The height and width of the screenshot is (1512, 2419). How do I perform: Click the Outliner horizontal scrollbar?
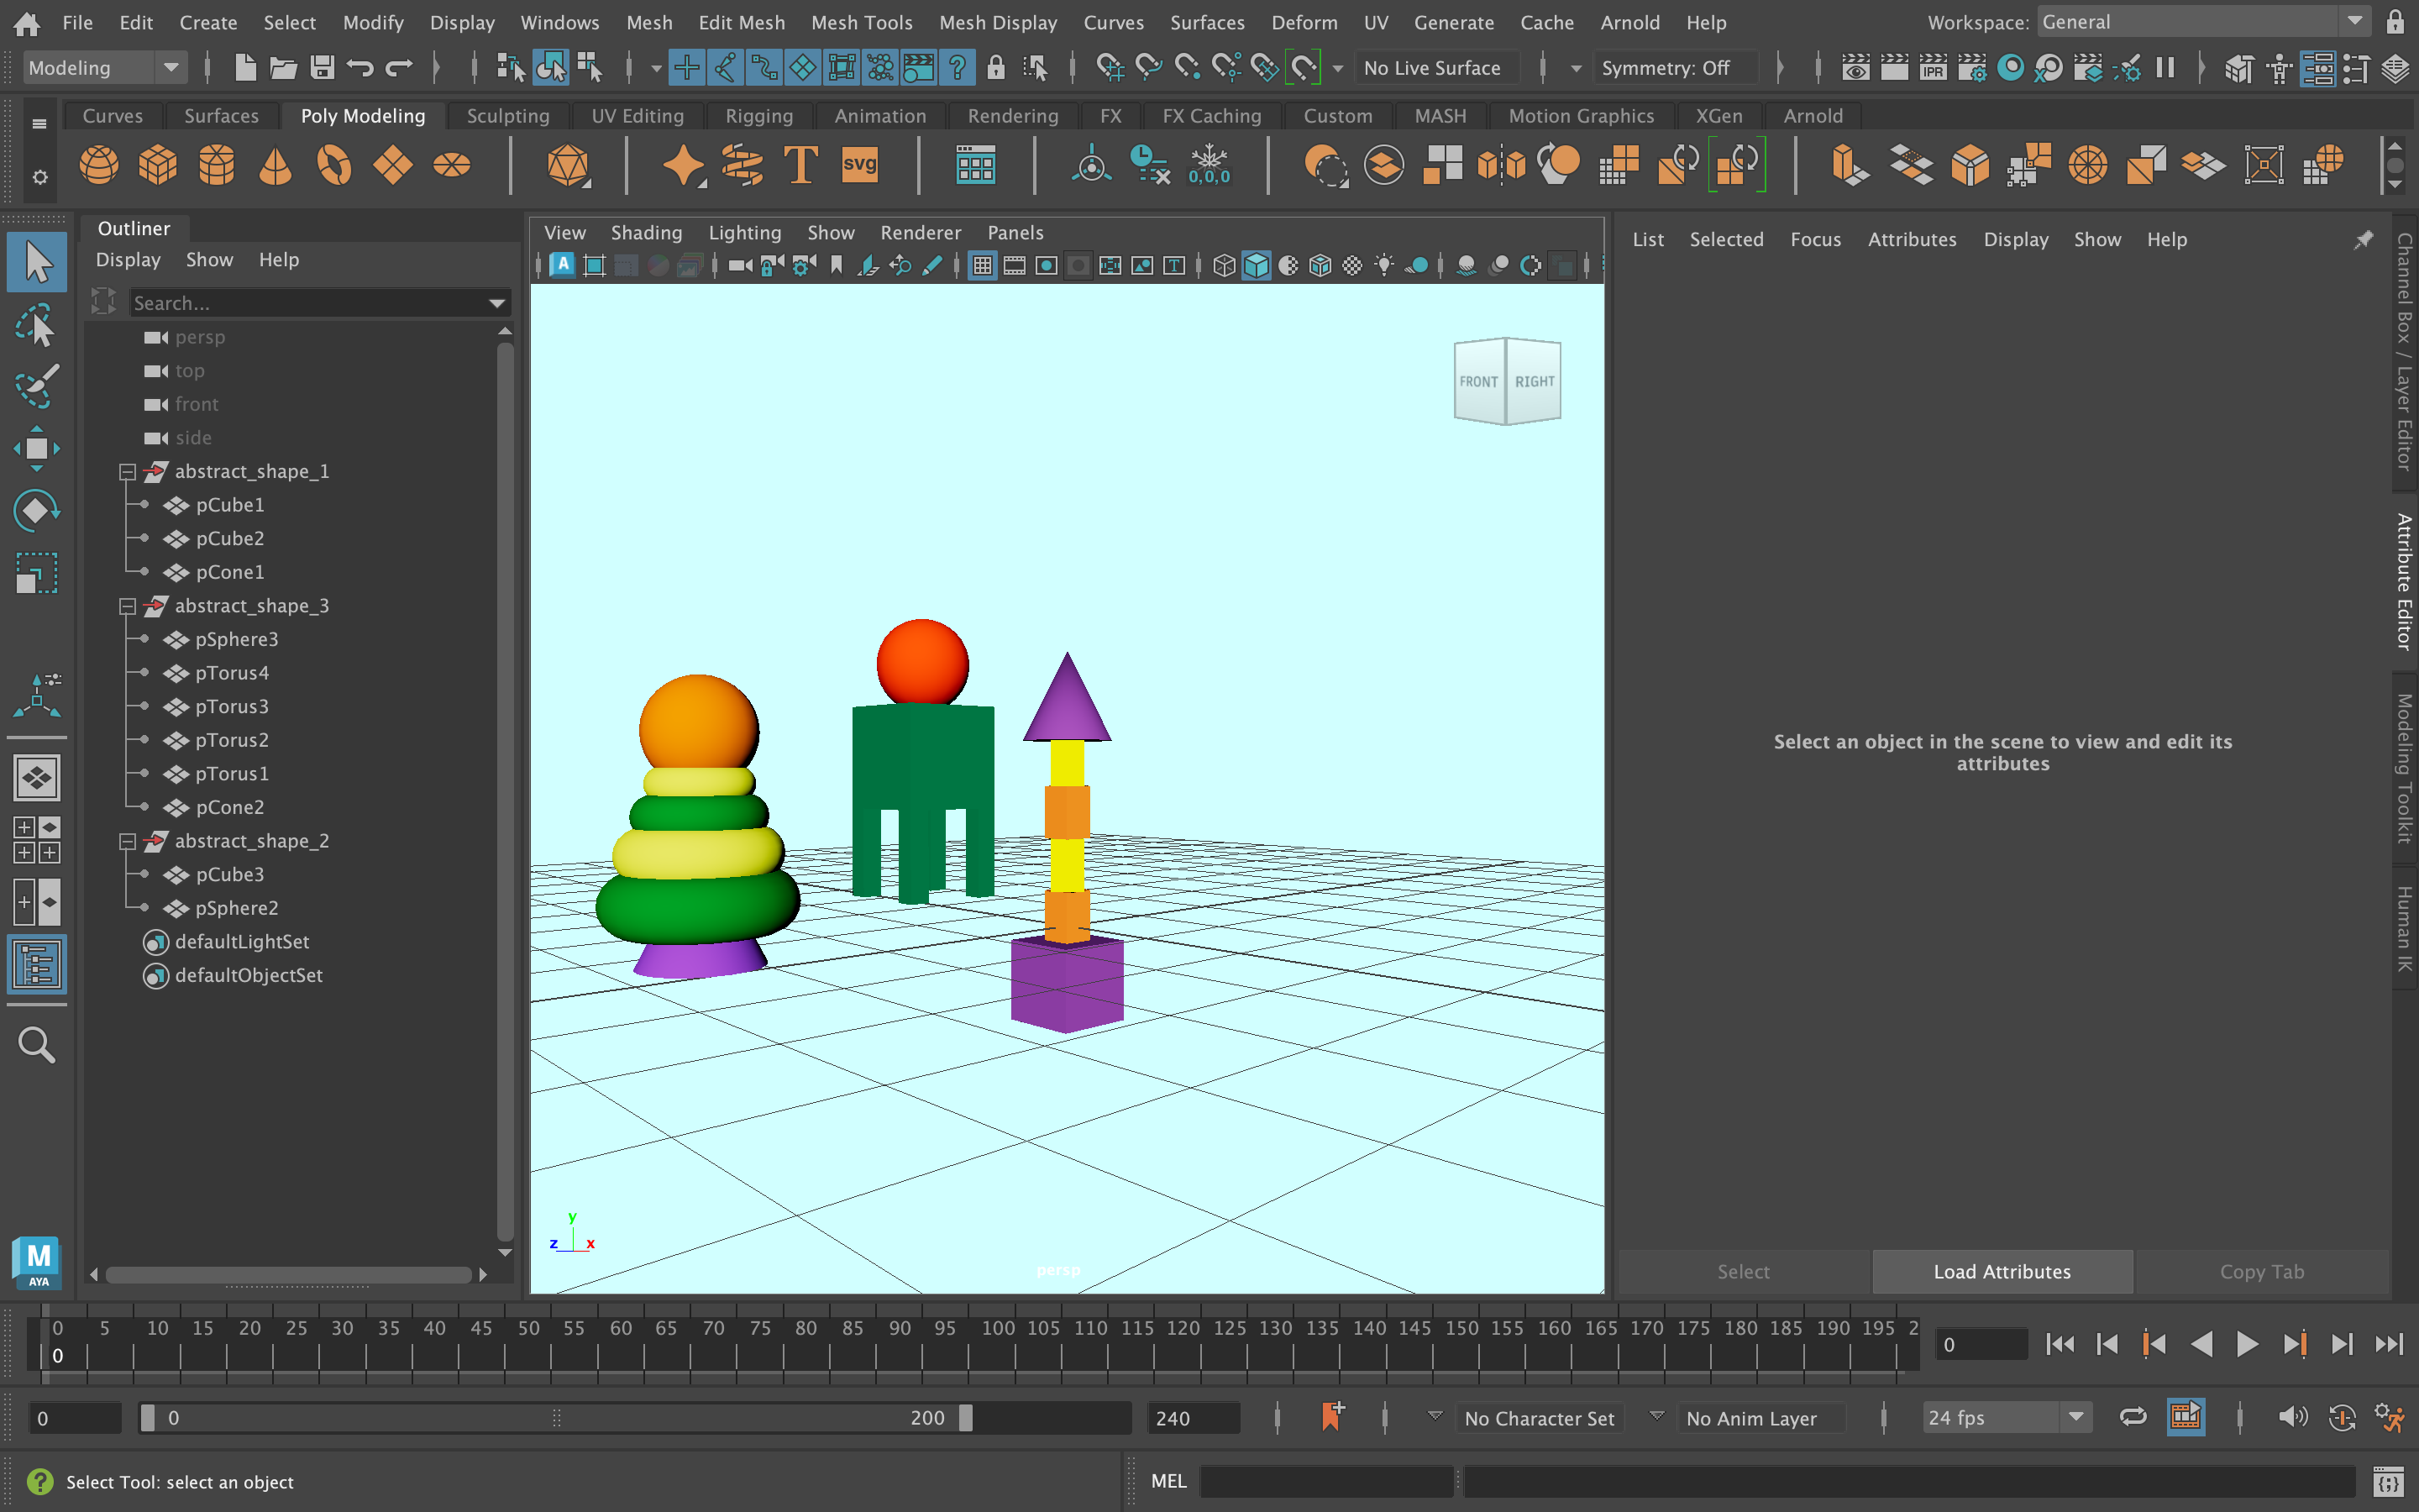click(x=288, y=1274)
